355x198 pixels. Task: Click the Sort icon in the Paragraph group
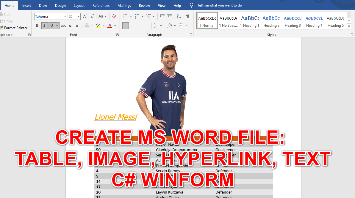click(178, 16)
